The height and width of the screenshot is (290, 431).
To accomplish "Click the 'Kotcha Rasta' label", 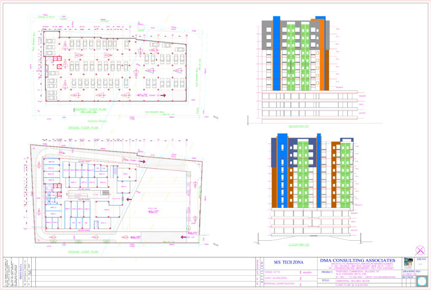I will [97, 121].
